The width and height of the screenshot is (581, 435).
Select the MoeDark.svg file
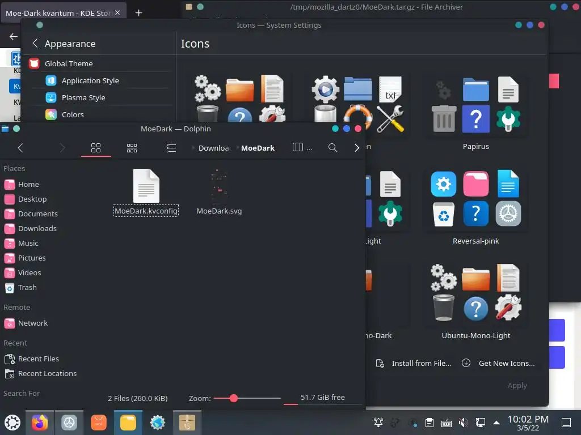tap(219, 193)
